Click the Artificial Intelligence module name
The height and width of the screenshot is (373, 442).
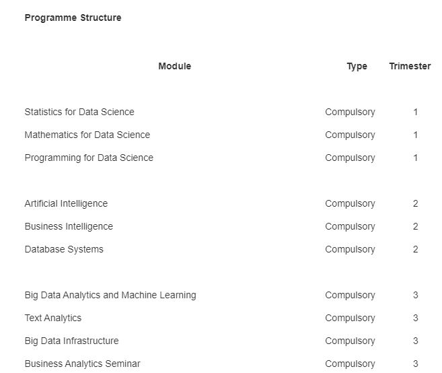point(66,204)
